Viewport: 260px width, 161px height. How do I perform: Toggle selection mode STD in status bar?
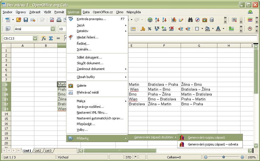pyautogui.click(x=128, y=157)
